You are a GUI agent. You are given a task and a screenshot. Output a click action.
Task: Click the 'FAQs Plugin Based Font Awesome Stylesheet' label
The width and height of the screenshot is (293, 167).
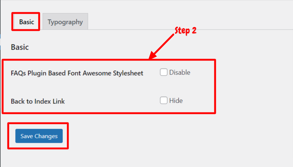[77, 73]
